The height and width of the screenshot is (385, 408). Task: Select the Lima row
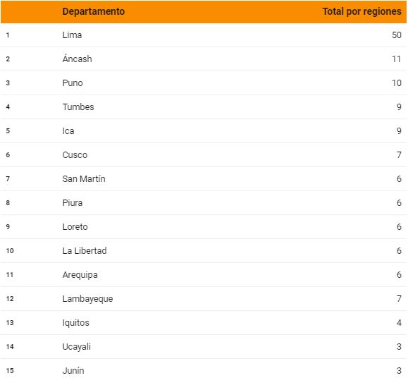203,35
